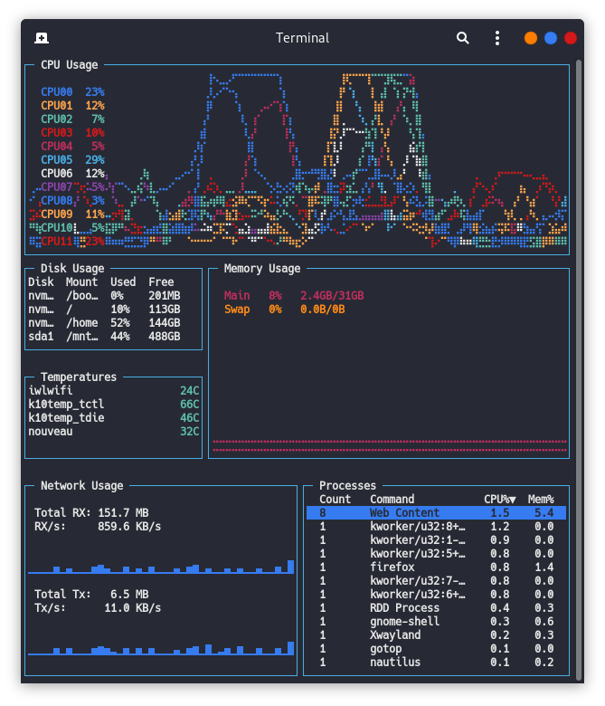
Task: Click the CPU00 legend label
Action: 57,91
